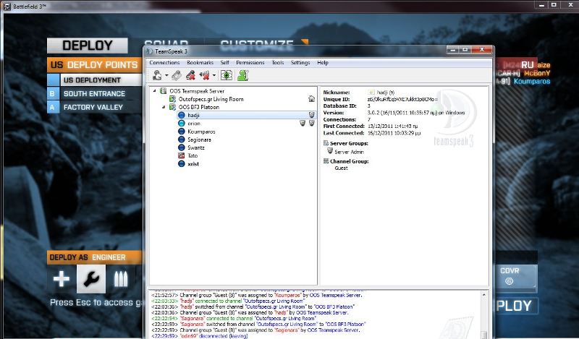Collapse the OOS Teamspeak Server tree node

(155, 91)
